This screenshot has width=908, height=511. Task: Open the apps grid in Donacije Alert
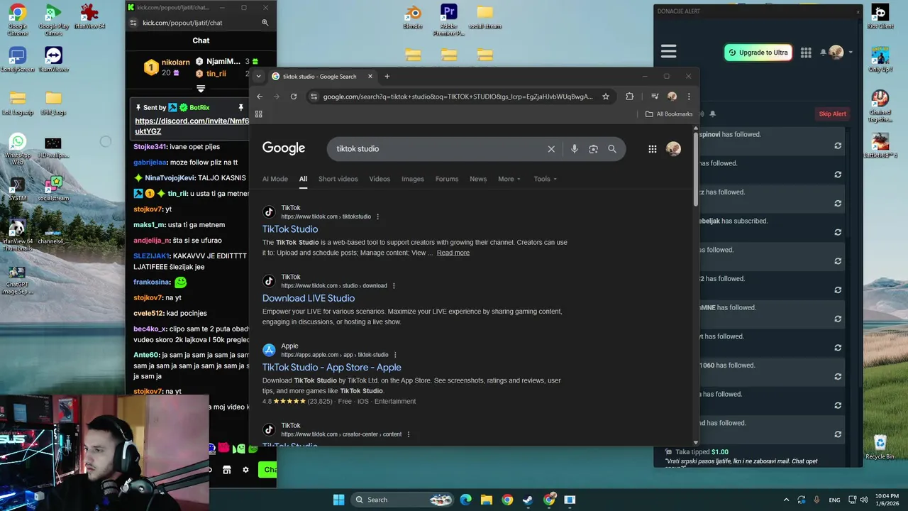tap(806, 53)
